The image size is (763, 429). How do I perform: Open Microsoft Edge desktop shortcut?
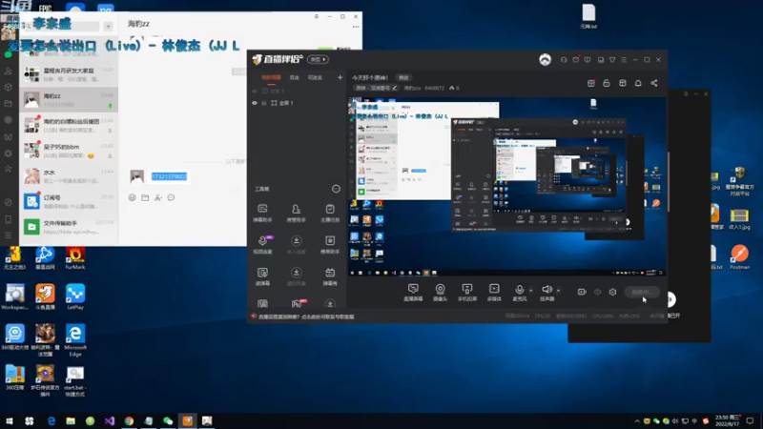[75, 340]
